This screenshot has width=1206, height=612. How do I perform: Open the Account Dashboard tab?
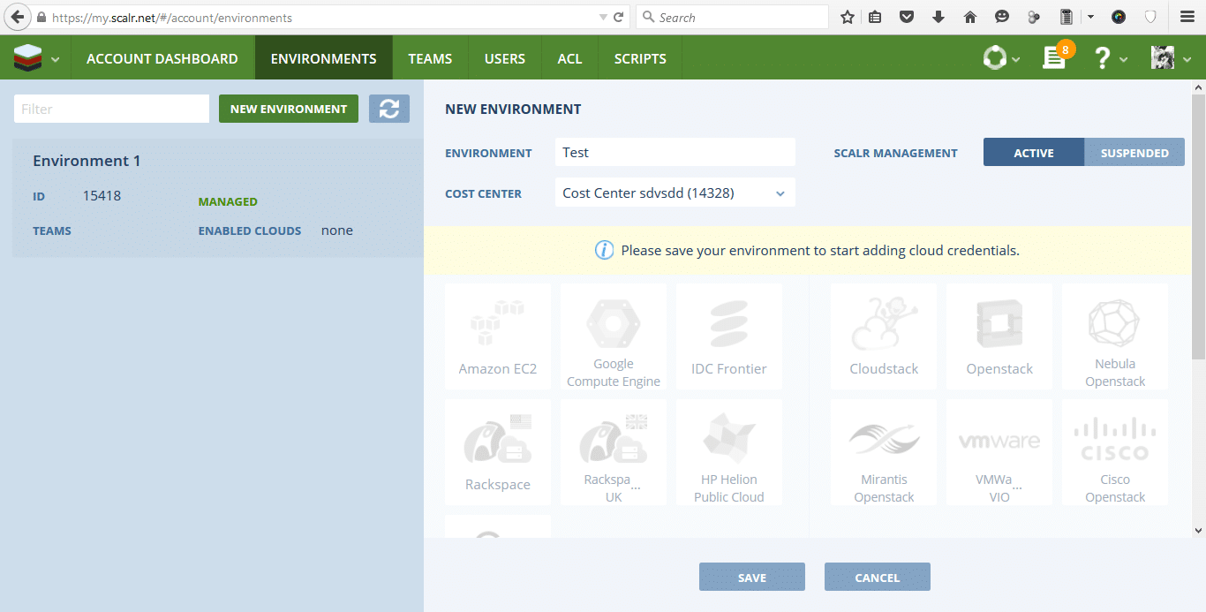[162, 58]
